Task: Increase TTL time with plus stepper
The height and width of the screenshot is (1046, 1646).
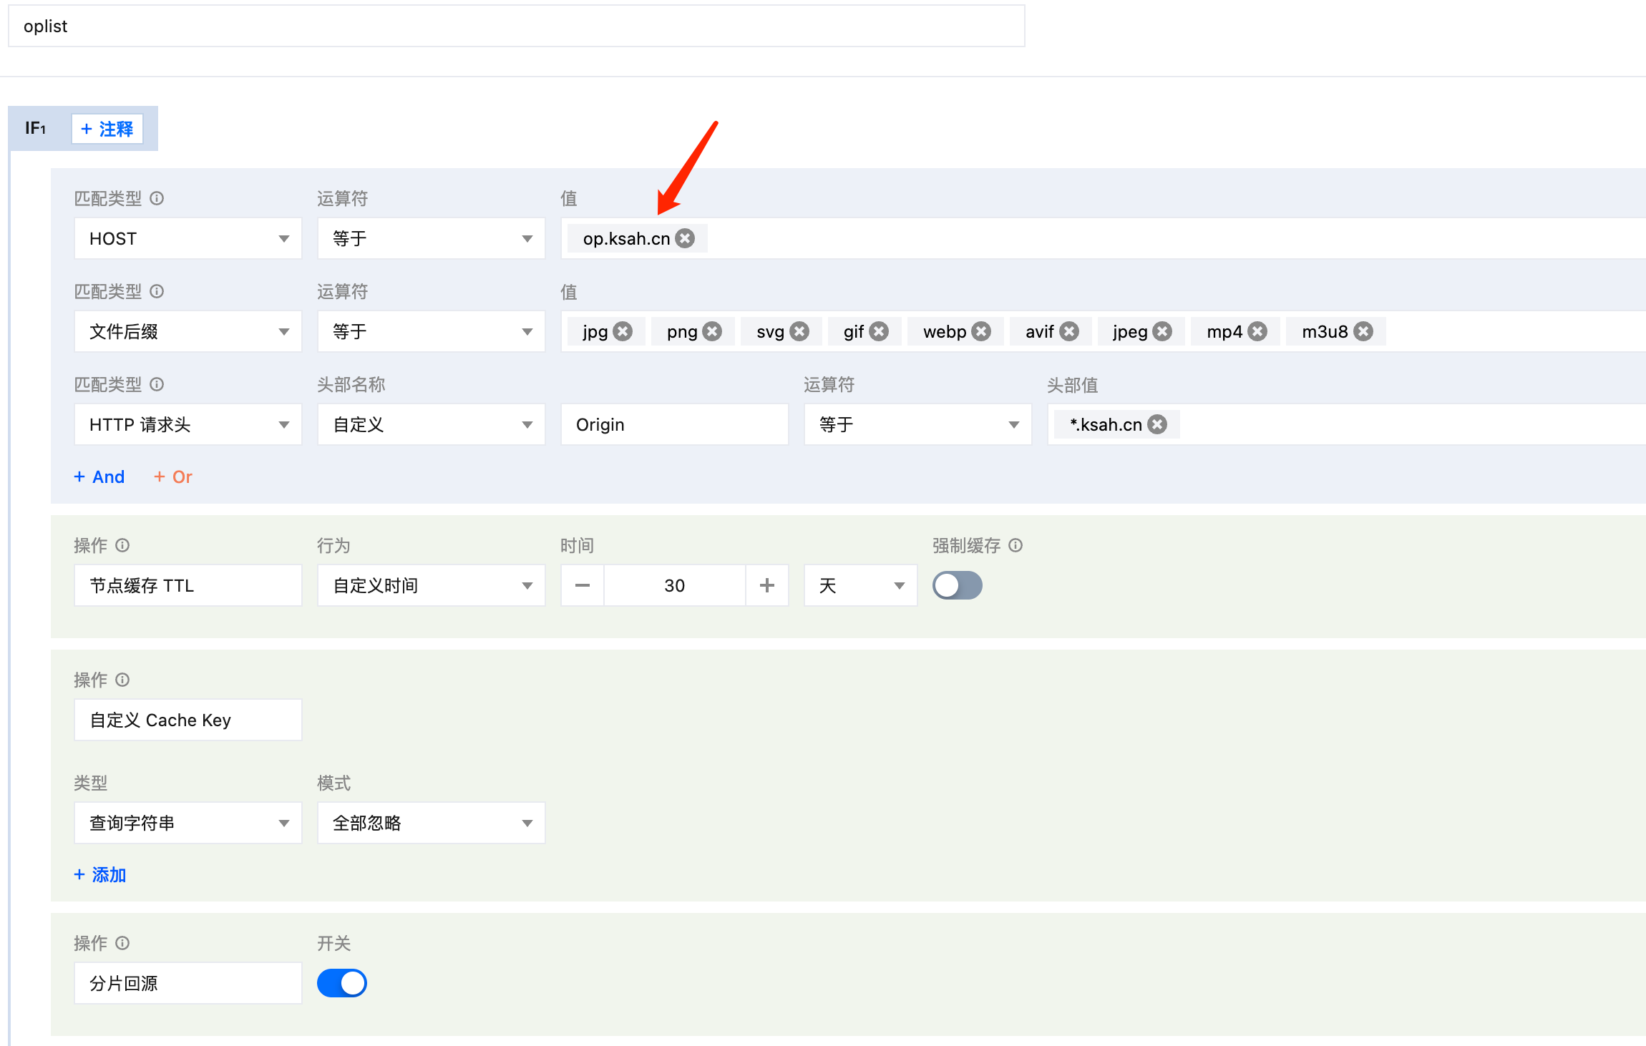Action: (767, 585)
